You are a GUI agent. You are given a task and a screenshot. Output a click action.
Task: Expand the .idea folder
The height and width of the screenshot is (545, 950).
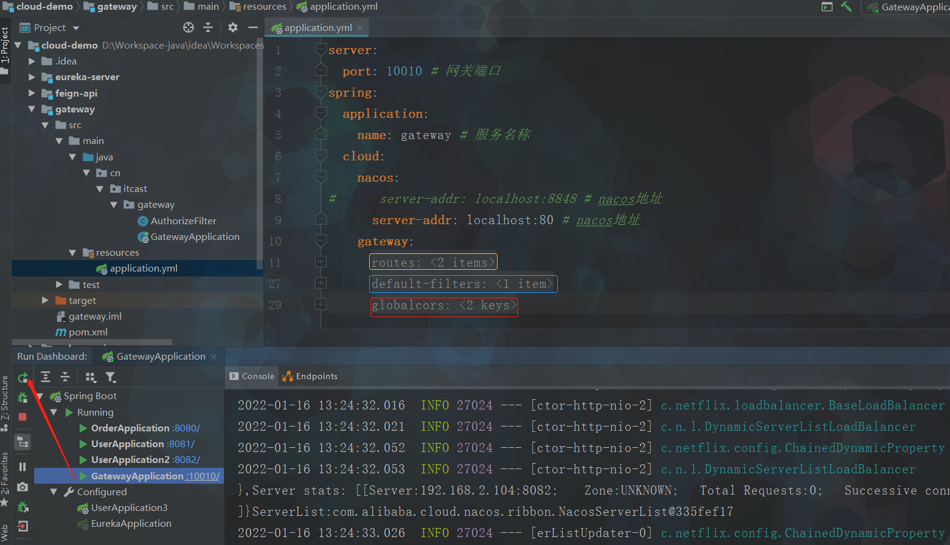point(32,61)
